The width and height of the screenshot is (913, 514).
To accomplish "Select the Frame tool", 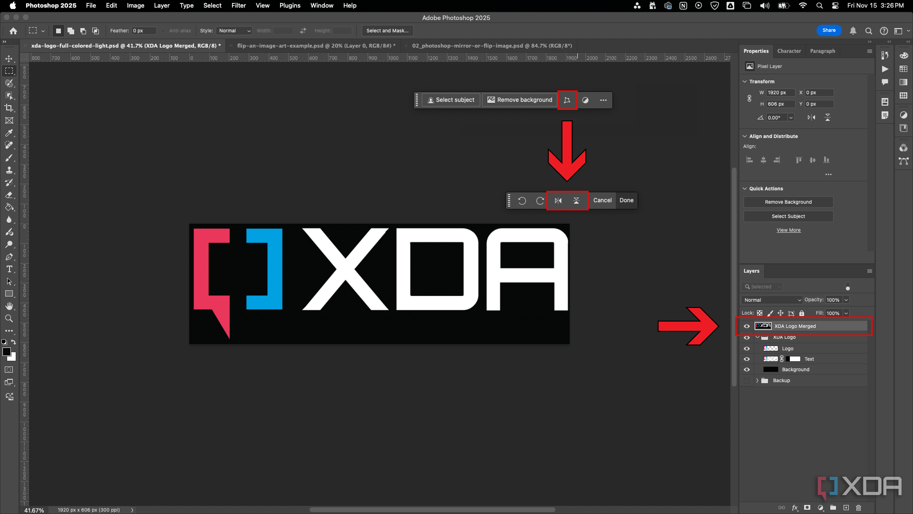I will 9,120.
